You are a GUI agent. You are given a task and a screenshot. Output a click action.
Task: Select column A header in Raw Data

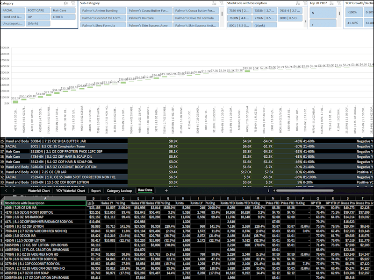(x=45, y=198)
